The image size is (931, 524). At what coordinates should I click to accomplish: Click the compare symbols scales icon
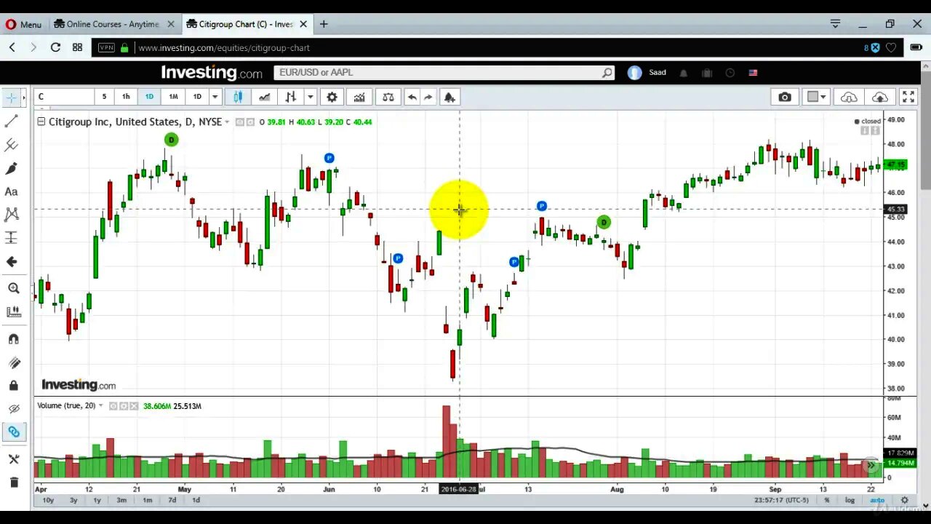coord(388,97)
